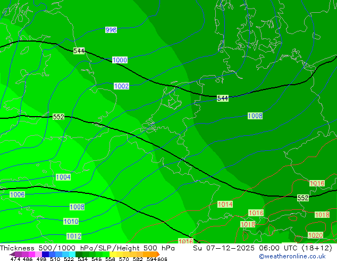Click the 1010 pressure label
The image size is (337, 261).
click(x=71, y=222)
